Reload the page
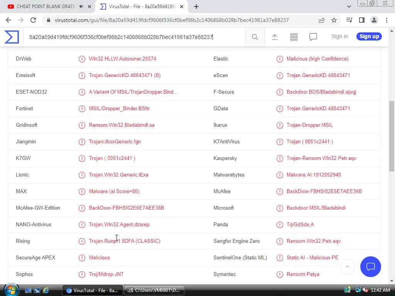This screenshot has width=395, height=296. [33, 20]
